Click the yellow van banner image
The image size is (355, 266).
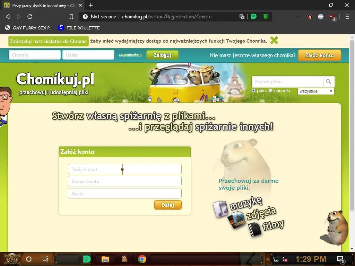[184, 83]
